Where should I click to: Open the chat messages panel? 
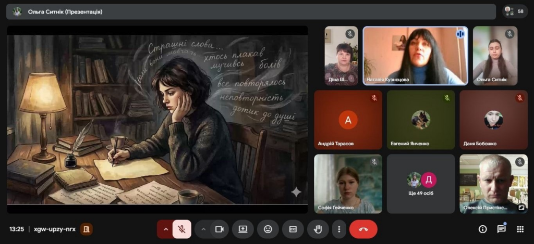click(x=501, y=229)
